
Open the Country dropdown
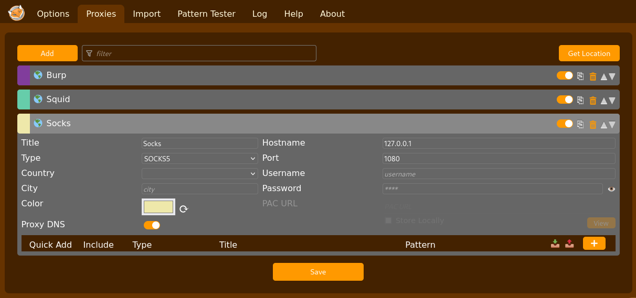[x=200, y=173]
